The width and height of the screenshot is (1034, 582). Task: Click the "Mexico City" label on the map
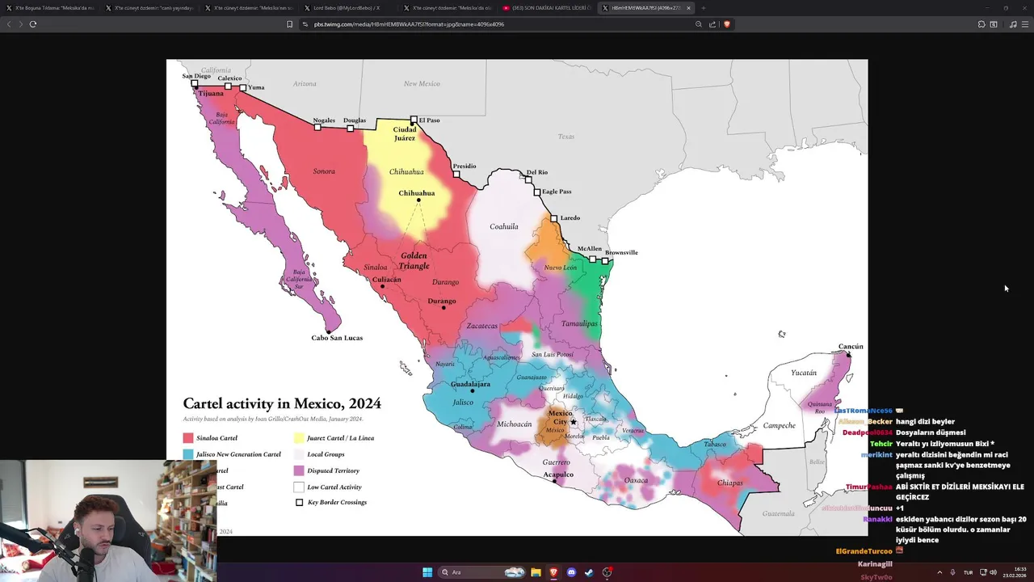tap(560, 417)
